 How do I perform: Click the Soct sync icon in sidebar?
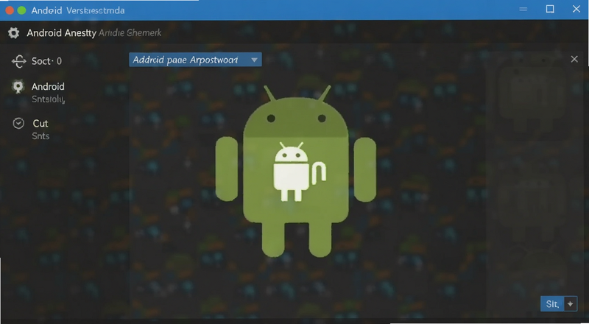19,61
